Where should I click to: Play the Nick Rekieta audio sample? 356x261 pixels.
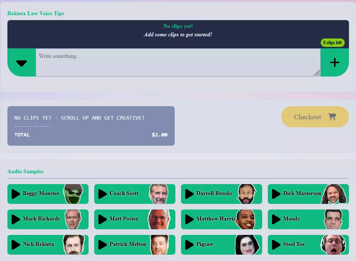(x=16, y=245)
